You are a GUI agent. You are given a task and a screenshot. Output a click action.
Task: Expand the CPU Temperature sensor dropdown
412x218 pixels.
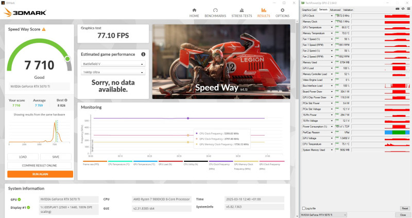pyautogui.click(x=332, y=144)
